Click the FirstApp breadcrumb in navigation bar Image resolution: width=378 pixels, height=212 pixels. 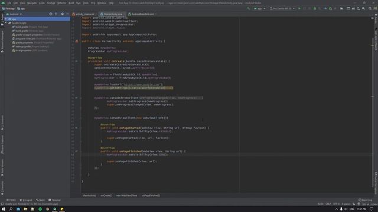[x=8, y=9]
